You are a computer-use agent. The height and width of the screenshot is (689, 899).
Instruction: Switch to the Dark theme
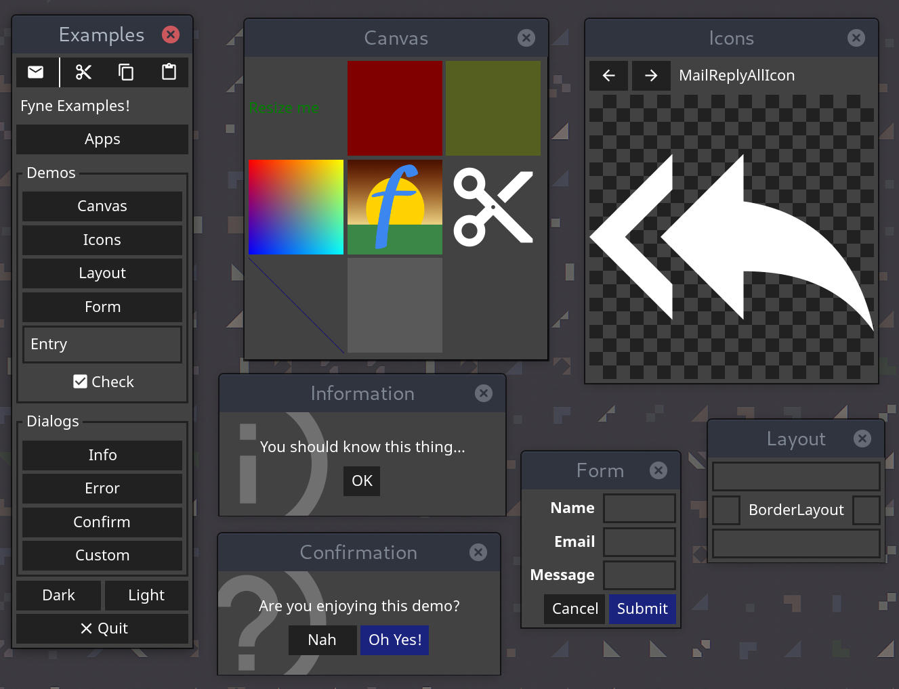click(58, 595)
